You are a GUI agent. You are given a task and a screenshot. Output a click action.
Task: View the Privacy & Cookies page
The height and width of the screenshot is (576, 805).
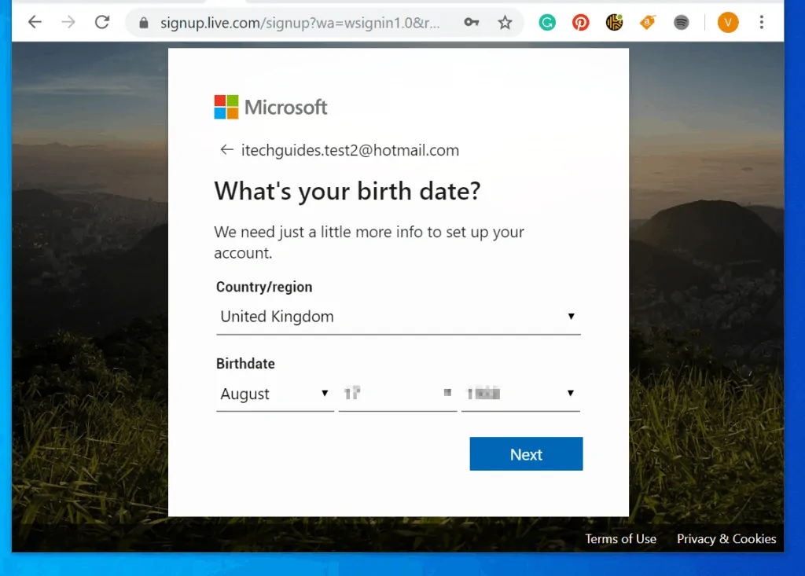pyautogui.click(x=726, y=539)
